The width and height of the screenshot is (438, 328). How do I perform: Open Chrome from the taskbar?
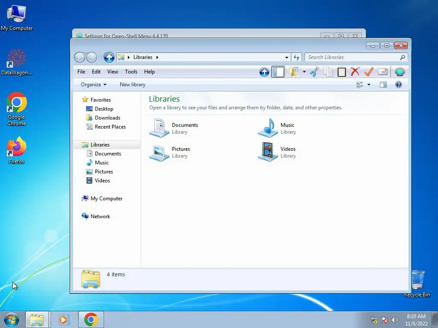[x=91, y=319]
